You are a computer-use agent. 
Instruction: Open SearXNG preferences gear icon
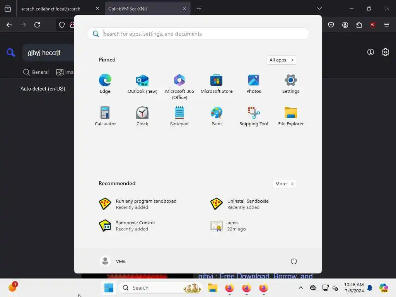385,52
